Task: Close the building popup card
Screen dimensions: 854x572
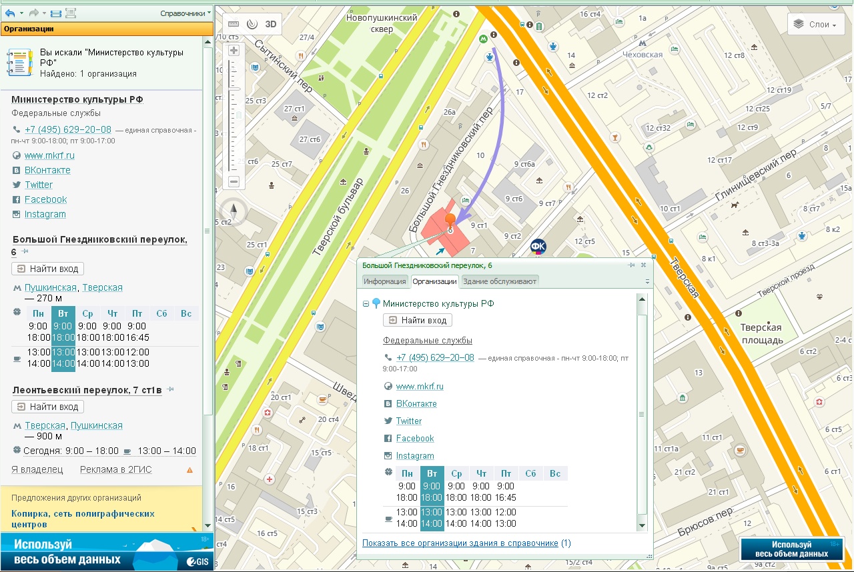Action: pos(644,265)
